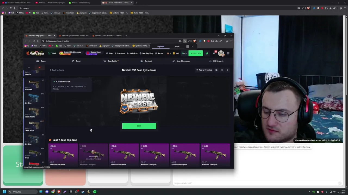Image resolution: width=348 pixels, height=195 pixels.
Task: Open Spotify from taskbar
Action: click(x=95, y=192)
